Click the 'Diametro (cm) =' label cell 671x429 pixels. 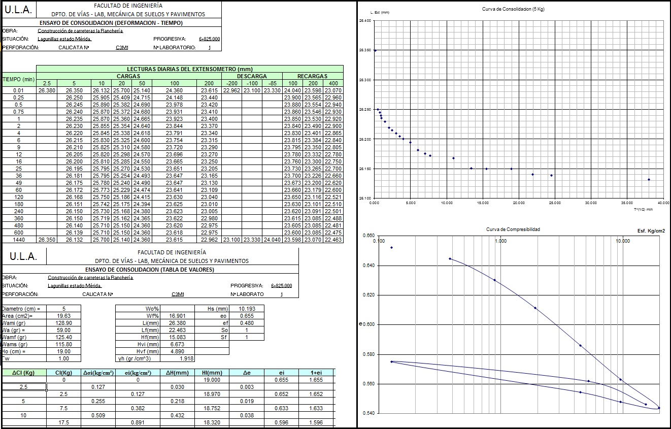coord(23,309)
